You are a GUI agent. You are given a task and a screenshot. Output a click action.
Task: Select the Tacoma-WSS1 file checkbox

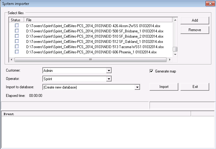coord(17,47)
